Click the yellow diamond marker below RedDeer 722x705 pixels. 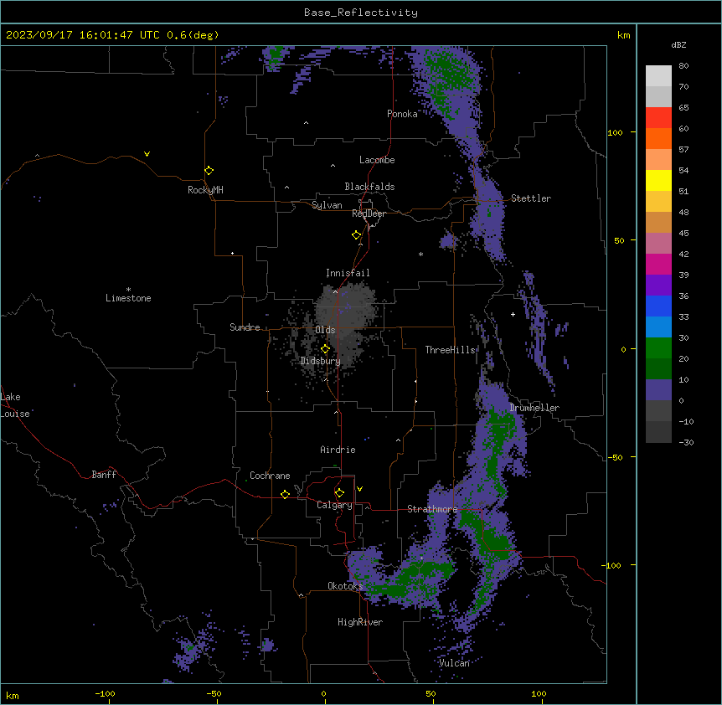point(357,235)
